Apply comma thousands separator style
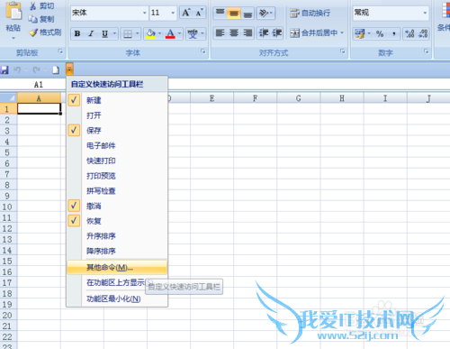 point(393,33)
